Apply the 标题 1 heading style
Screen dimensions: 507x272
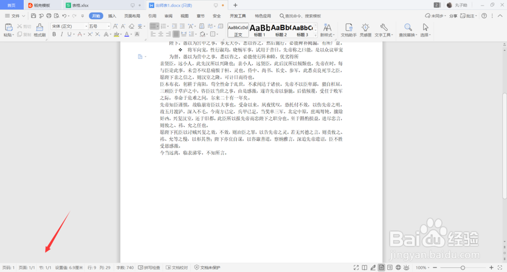coord(260,30)
